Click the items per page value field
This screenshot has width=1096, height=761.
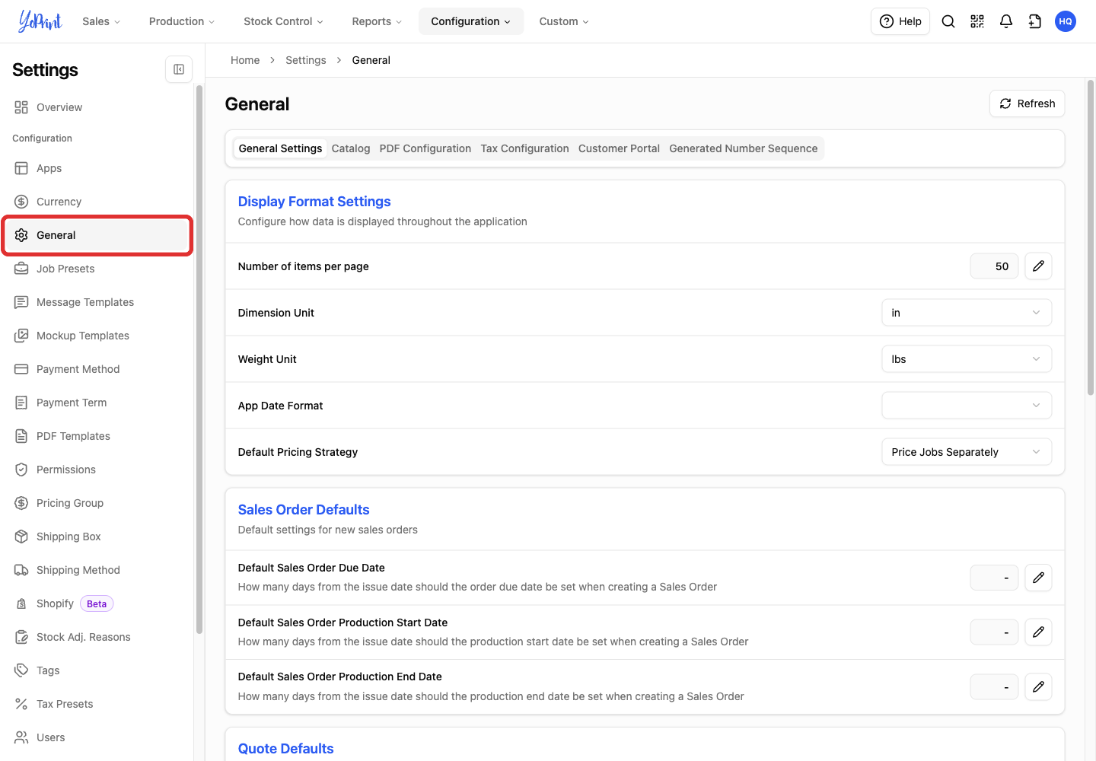click(x=994, y=266)
